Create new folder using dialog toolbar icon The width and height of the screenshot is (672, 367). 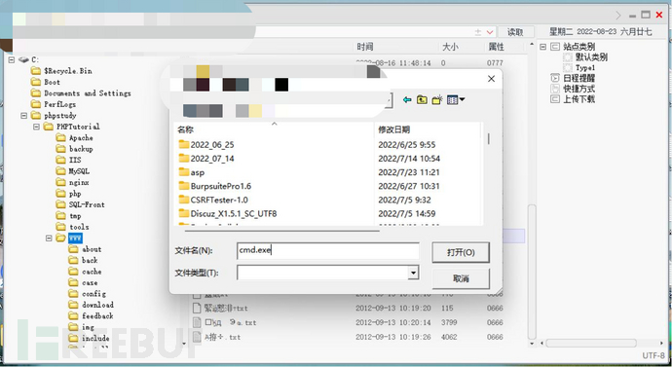pos(437,99)
